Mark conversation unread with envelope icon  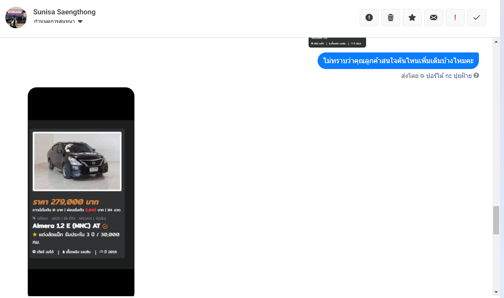click(x=434, y=17)
